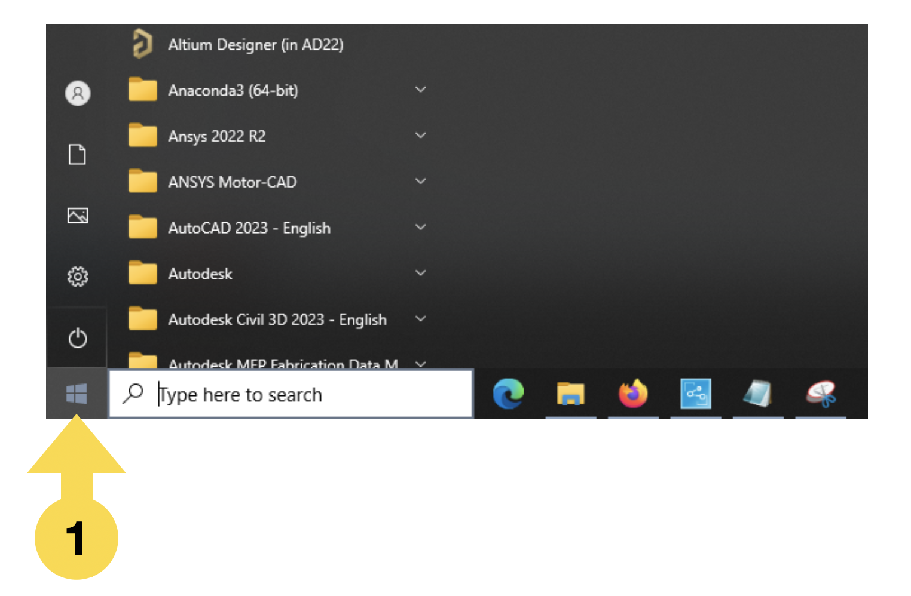Expand the ANSYS Motor-CAD chevron

[x=421, y=181]
